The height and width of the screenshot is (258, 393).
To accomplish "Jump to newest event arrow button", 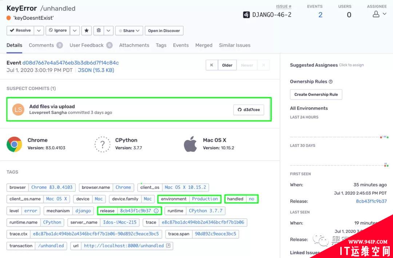I will 263,65.
